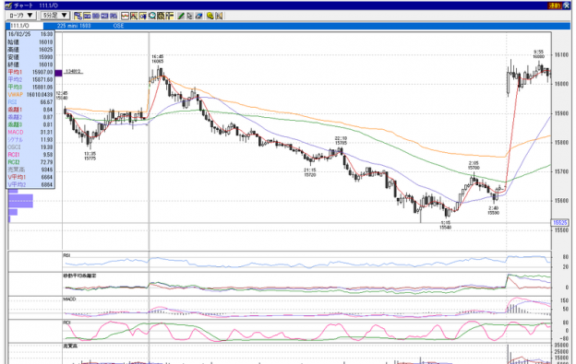This screenshot has width=576, height=364.
Task: Choose the pointer cursor tool icon
Action: pos(189,16)
